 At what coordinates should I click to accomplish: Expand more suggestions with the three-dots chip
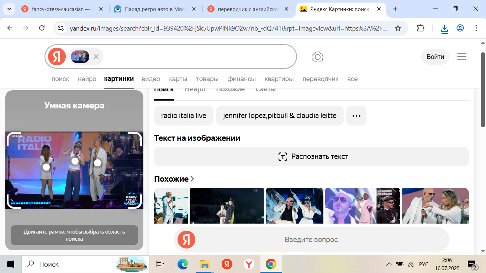356,116
